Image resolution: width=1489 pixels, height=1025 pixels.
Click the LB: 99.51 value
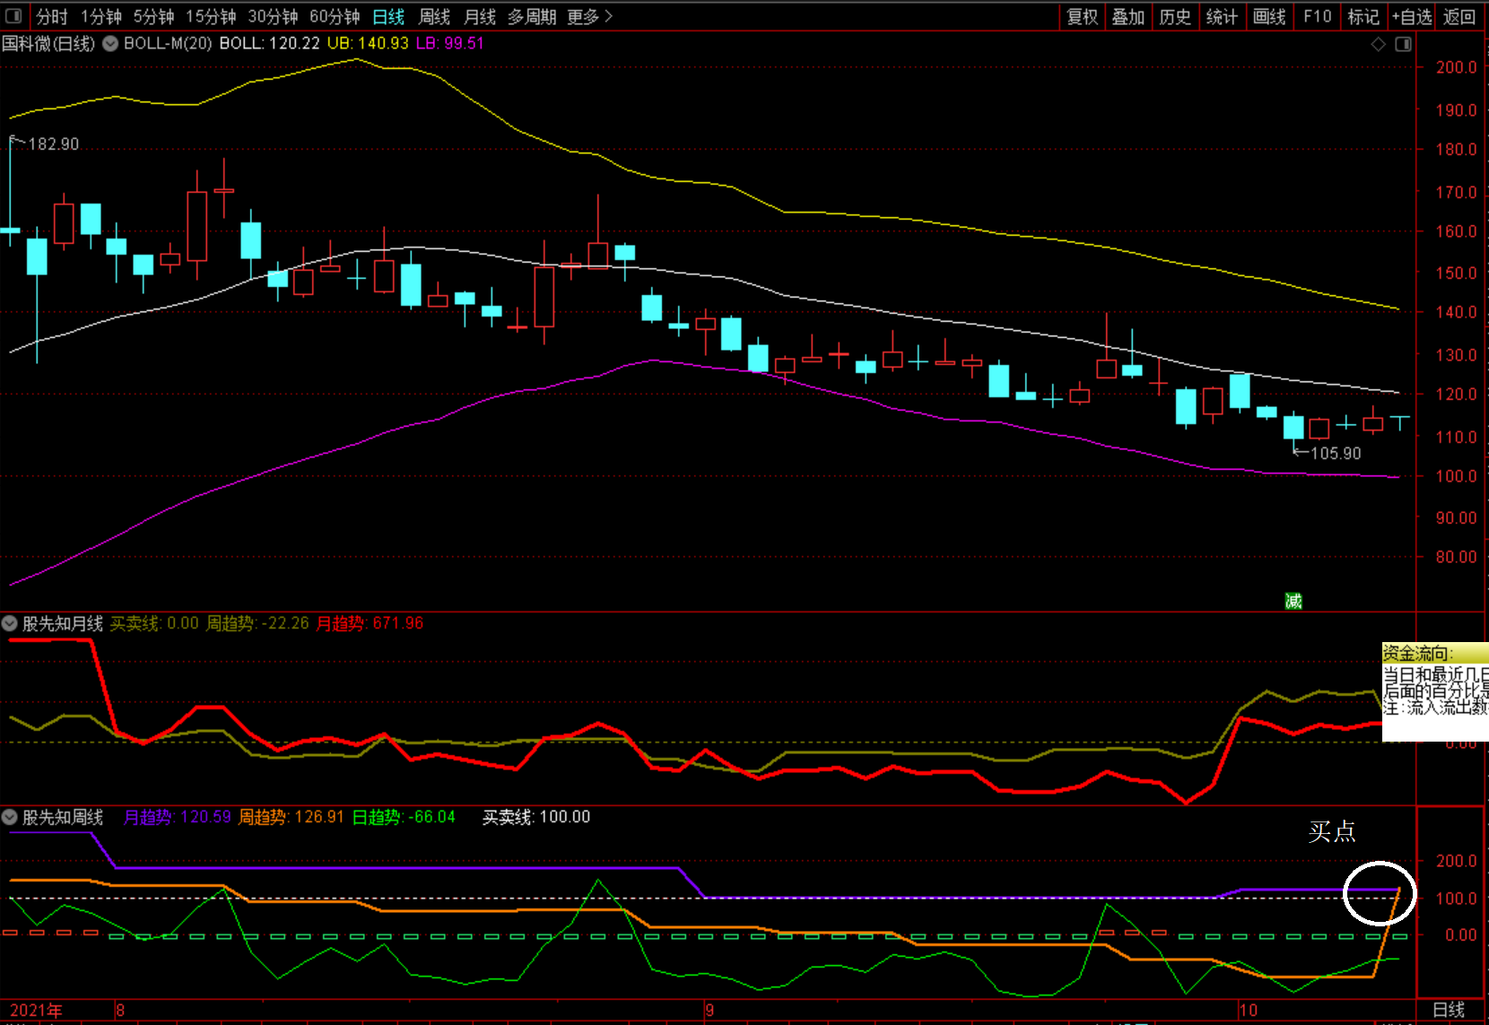449,43
